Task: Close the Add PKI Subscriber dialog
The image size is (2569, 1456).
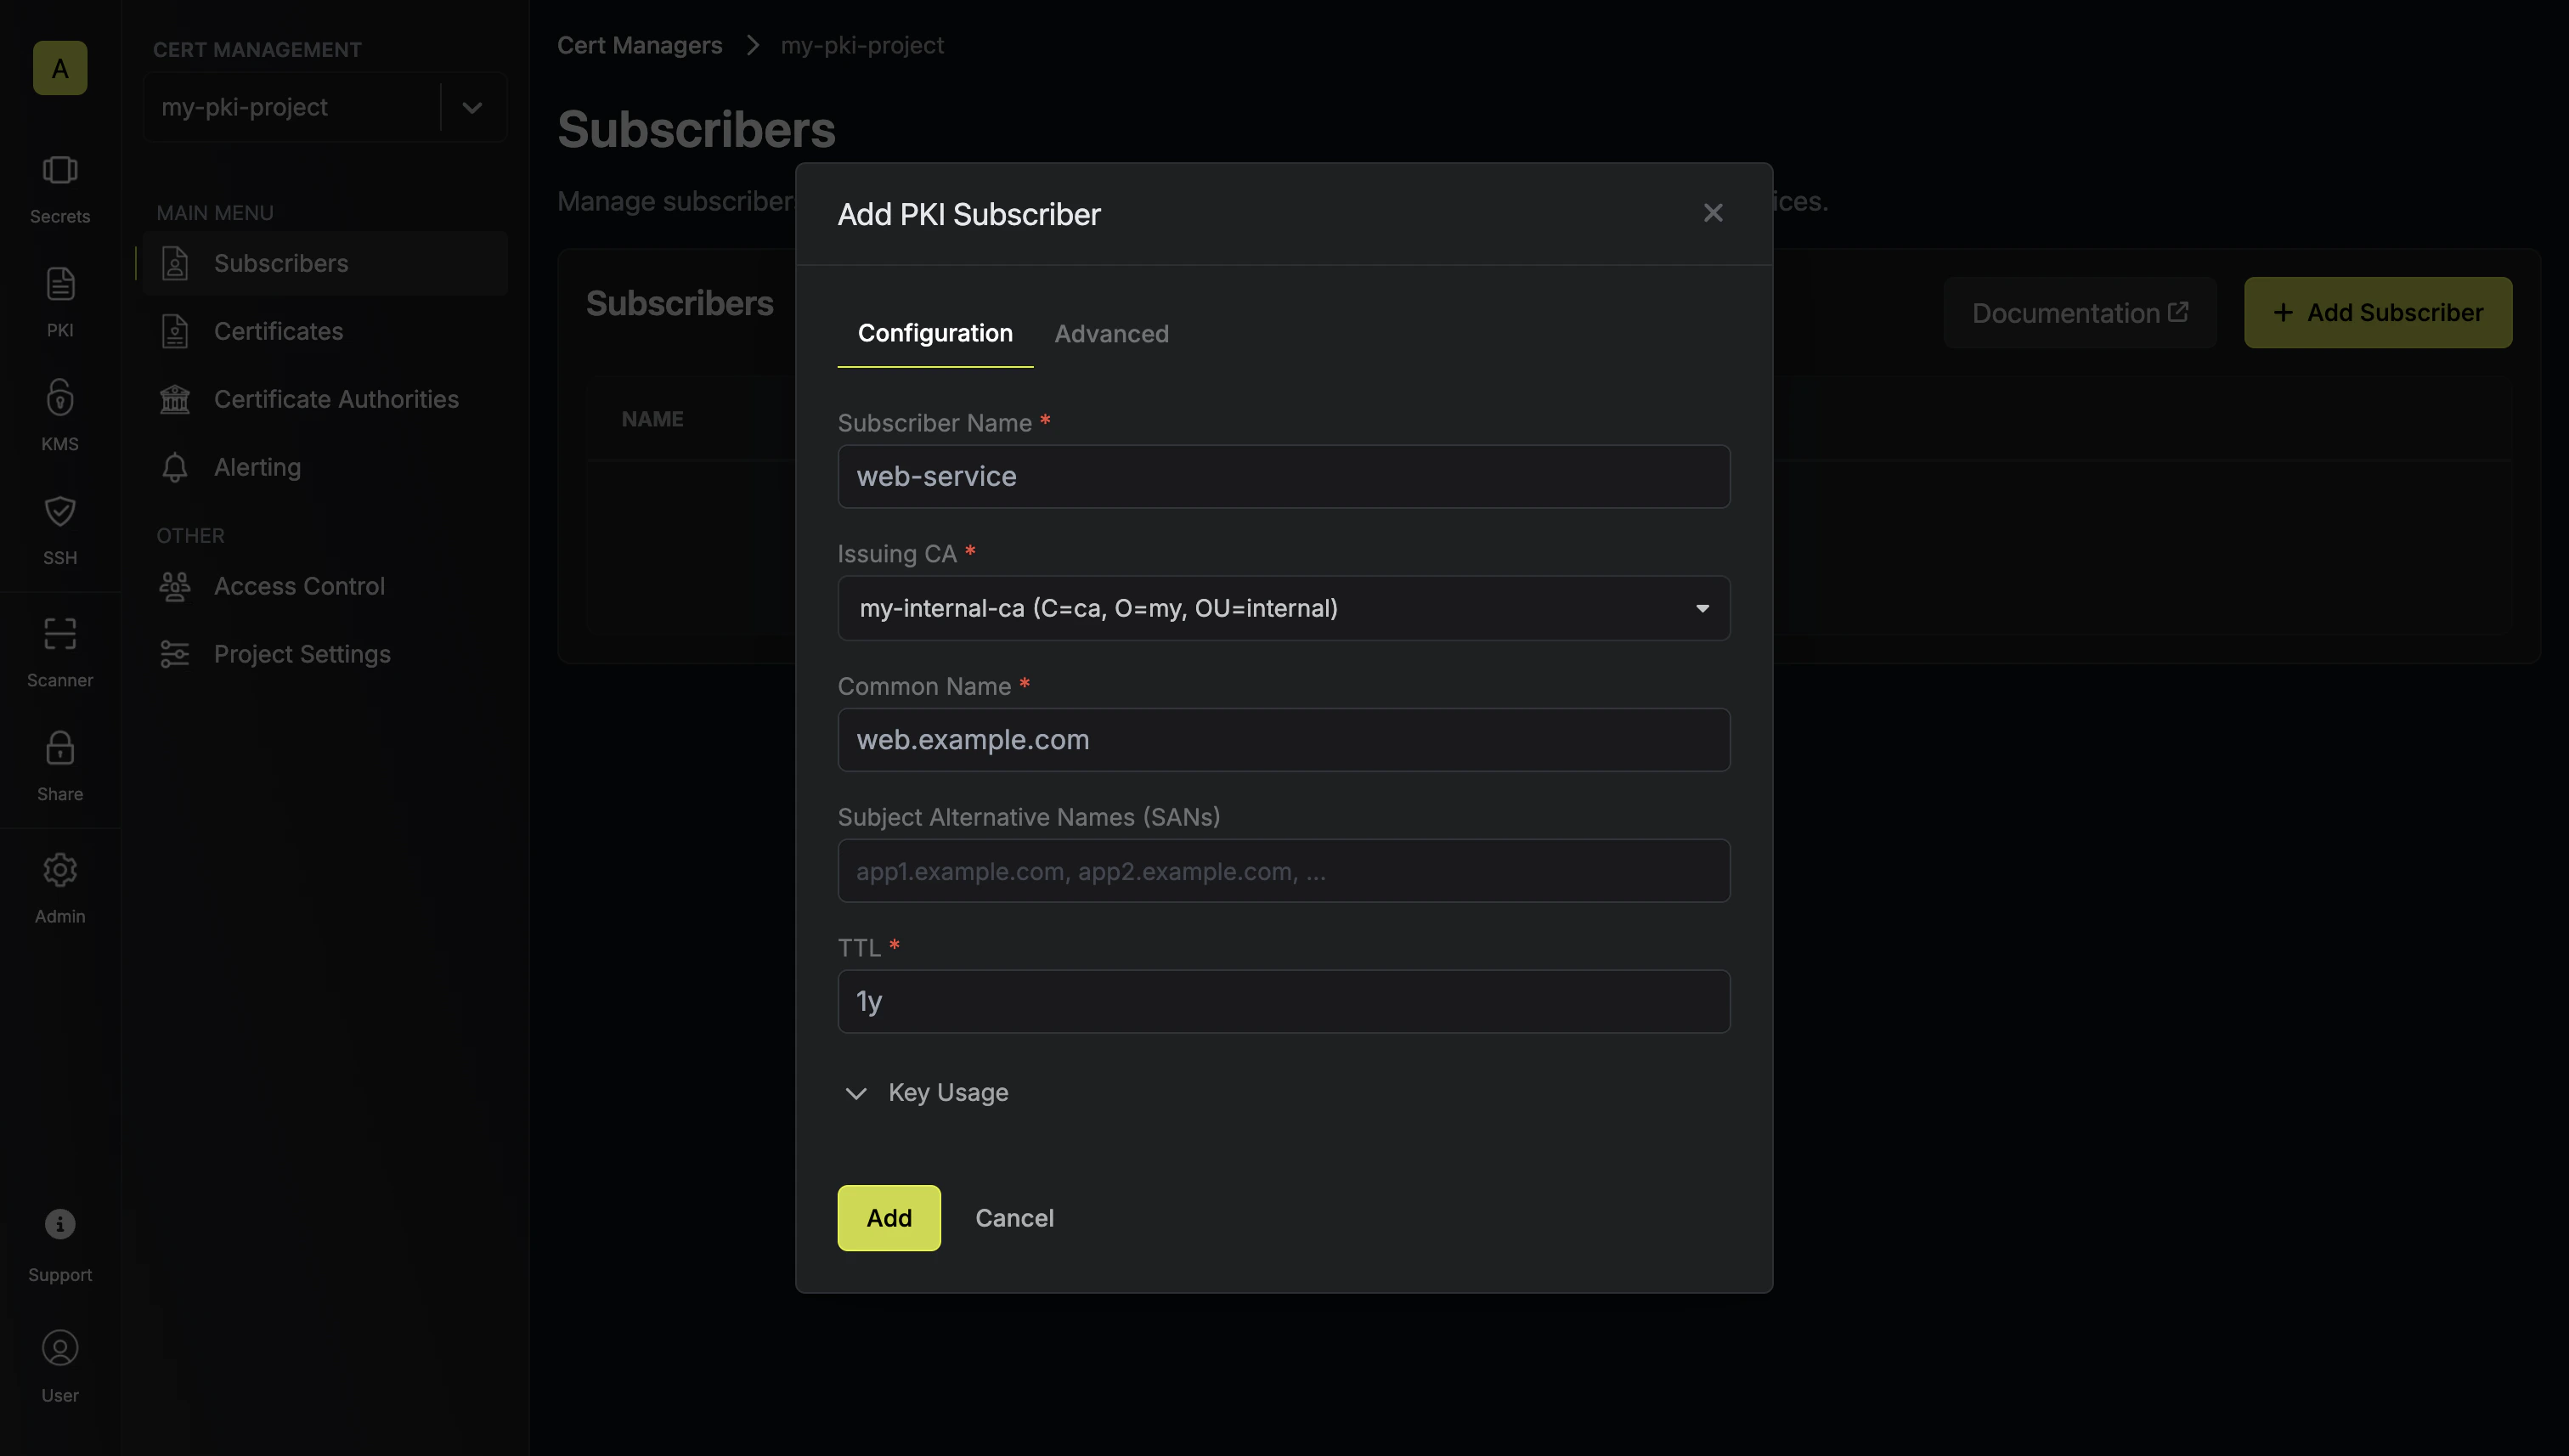Action: tap(1713, 213)
